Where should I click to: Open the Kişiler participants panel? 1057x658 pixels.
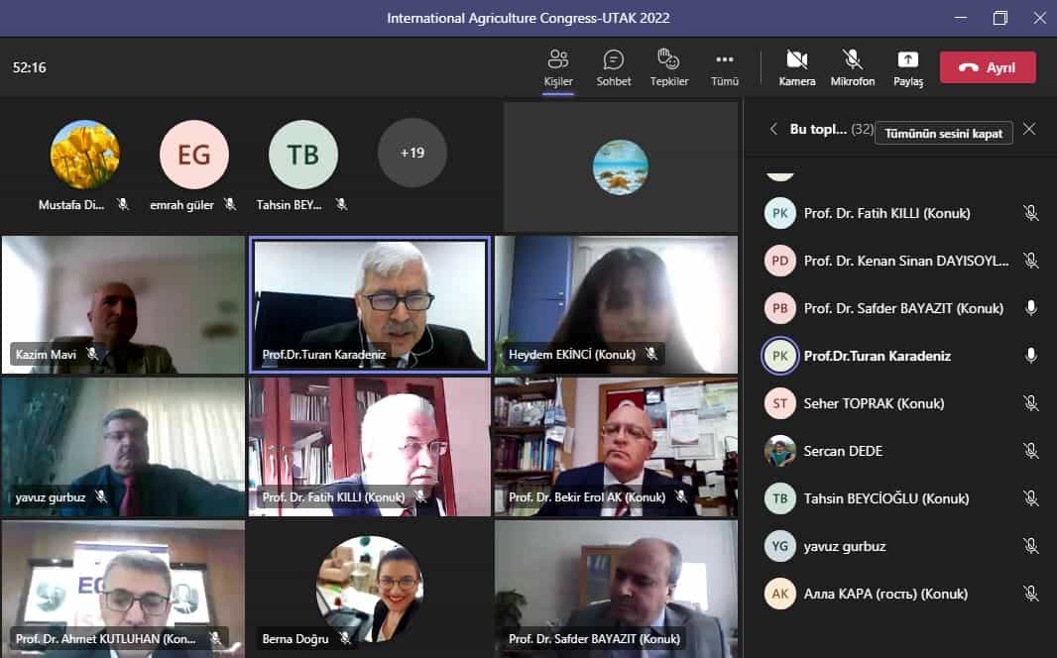(558, 67)
